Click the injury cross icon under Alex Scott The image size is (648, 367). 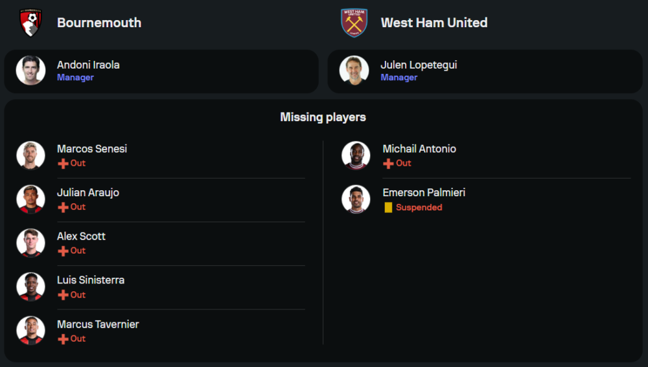[63, 251]
